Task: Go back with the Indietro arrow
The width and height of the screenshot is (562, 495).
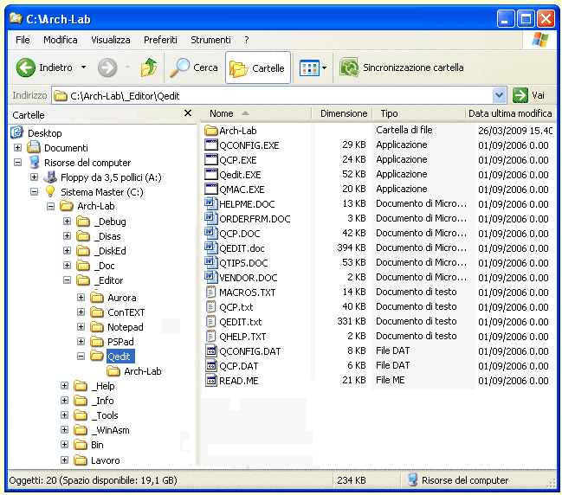Action: tap(26, 67)
